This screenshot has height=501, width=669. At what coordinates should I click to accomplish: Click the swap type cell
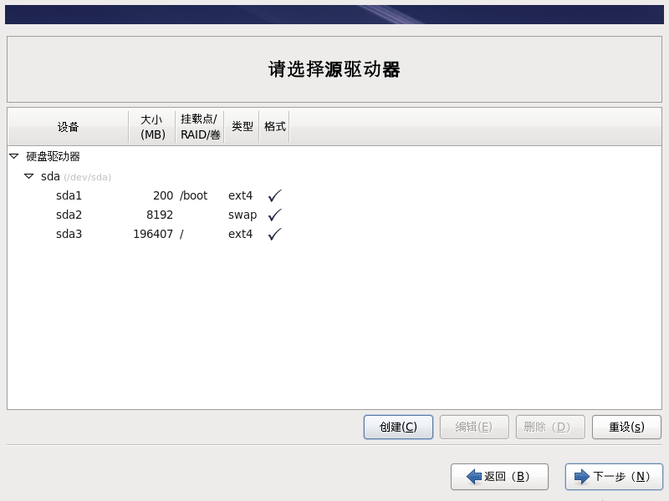[x=243, y=215]
